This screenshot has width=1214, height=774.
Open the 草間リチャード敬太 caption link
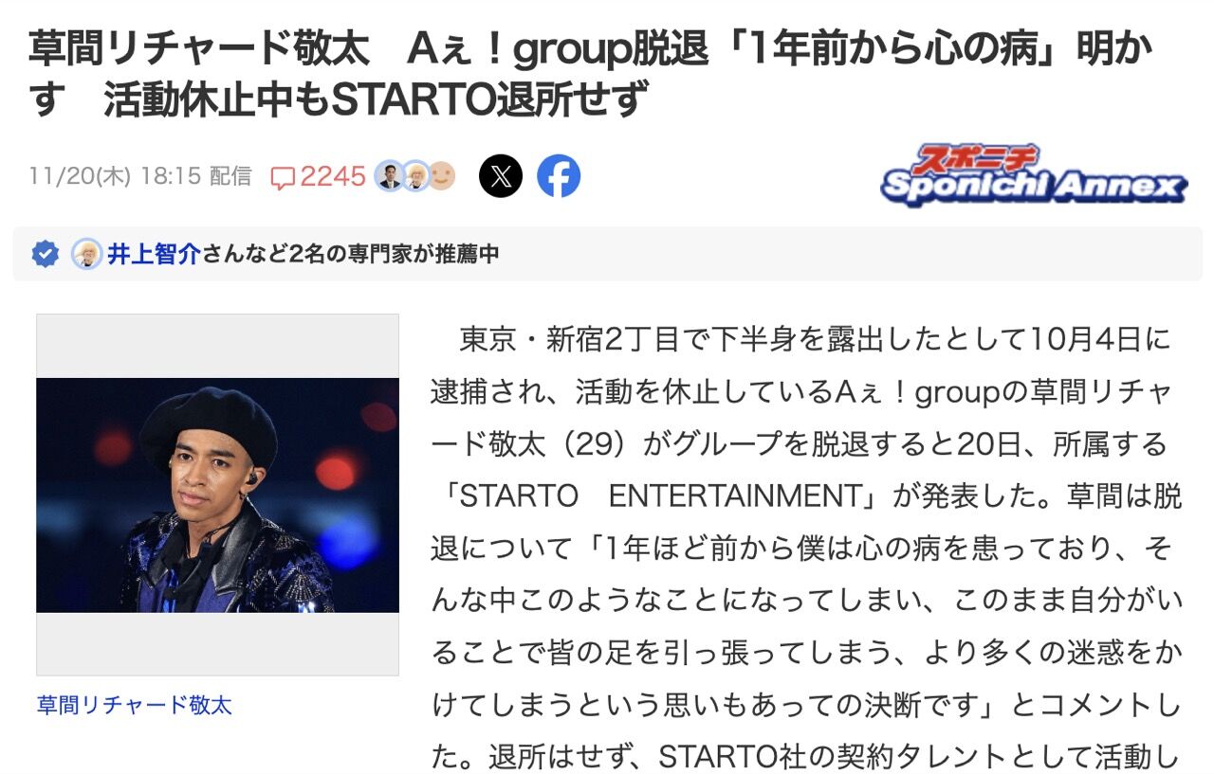134,706
